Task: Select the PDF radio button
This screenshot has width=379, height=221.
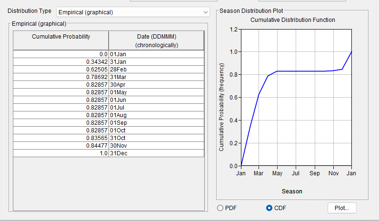Action: (x=220, y=208)
